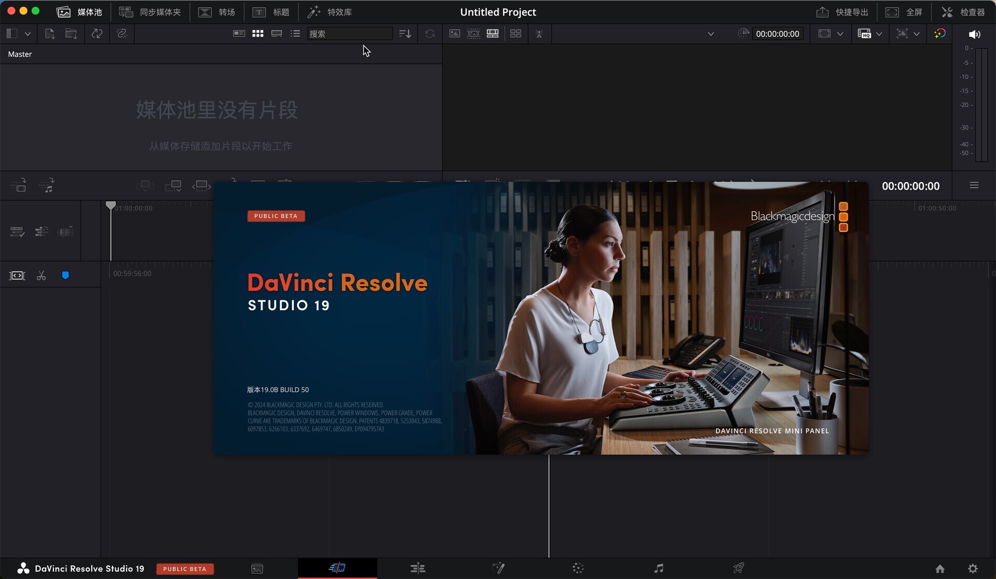Screen dimensions: 996x579
Task: Switch viewer to 全屏 full screen
Action: point(904,12)
